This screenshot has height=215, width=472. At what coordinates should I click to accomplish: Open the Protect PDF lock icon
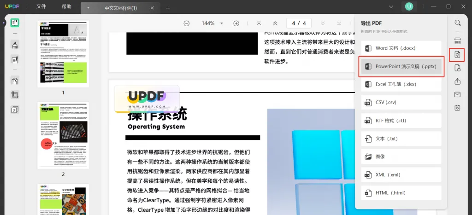pos(458,68)
